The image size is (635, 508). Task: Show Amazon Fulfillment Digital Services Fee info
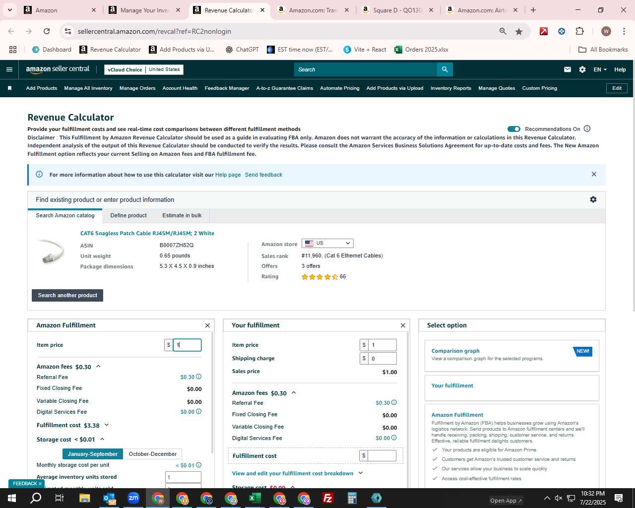pyautogui.click(x=198, y=412)
